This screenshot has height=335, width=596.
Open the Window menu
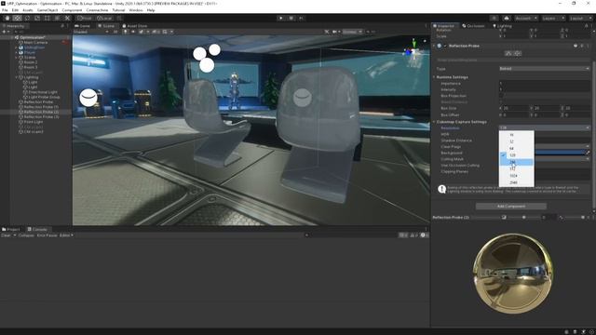[136, 10]
